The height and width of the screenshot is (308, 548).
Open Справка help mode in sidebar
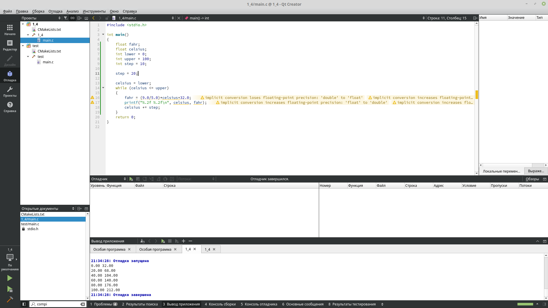pyautogui.click(x=10, y=107)
